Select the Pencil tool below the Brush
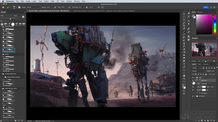 click(184, 35)
